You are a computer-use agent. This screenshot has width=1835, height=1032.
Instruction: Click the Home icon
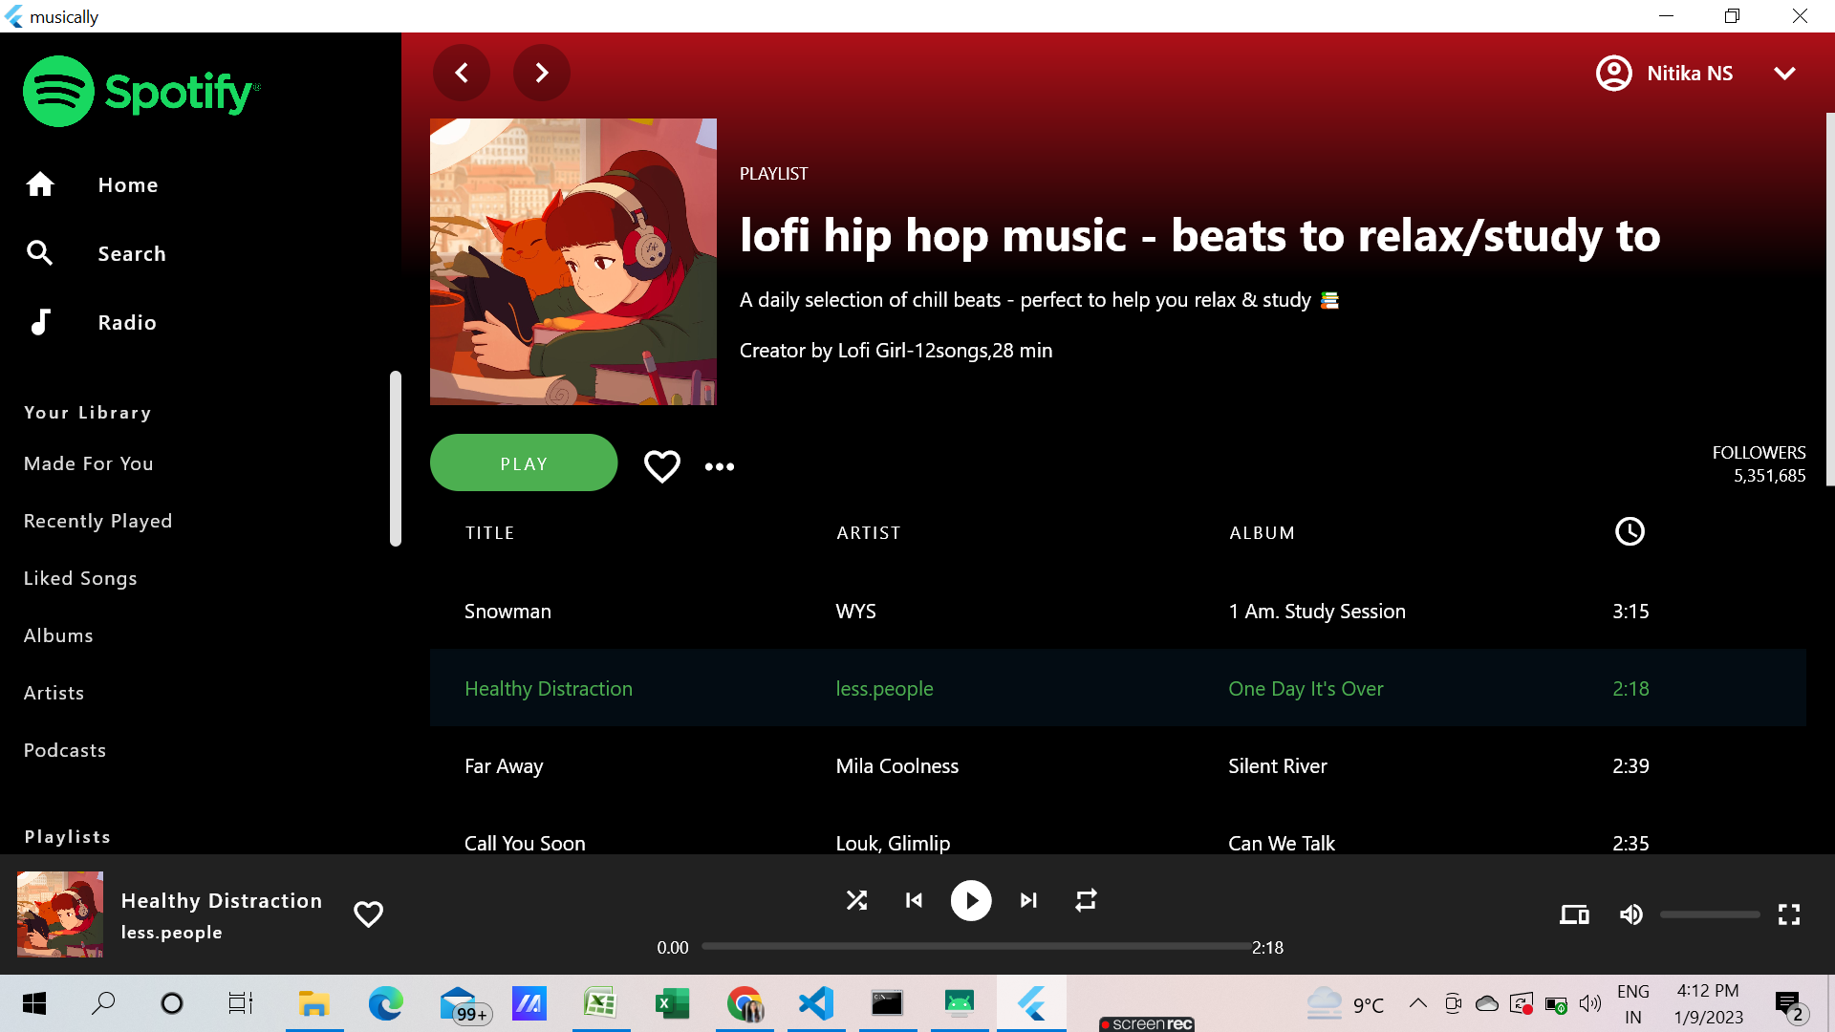point(40,184)
